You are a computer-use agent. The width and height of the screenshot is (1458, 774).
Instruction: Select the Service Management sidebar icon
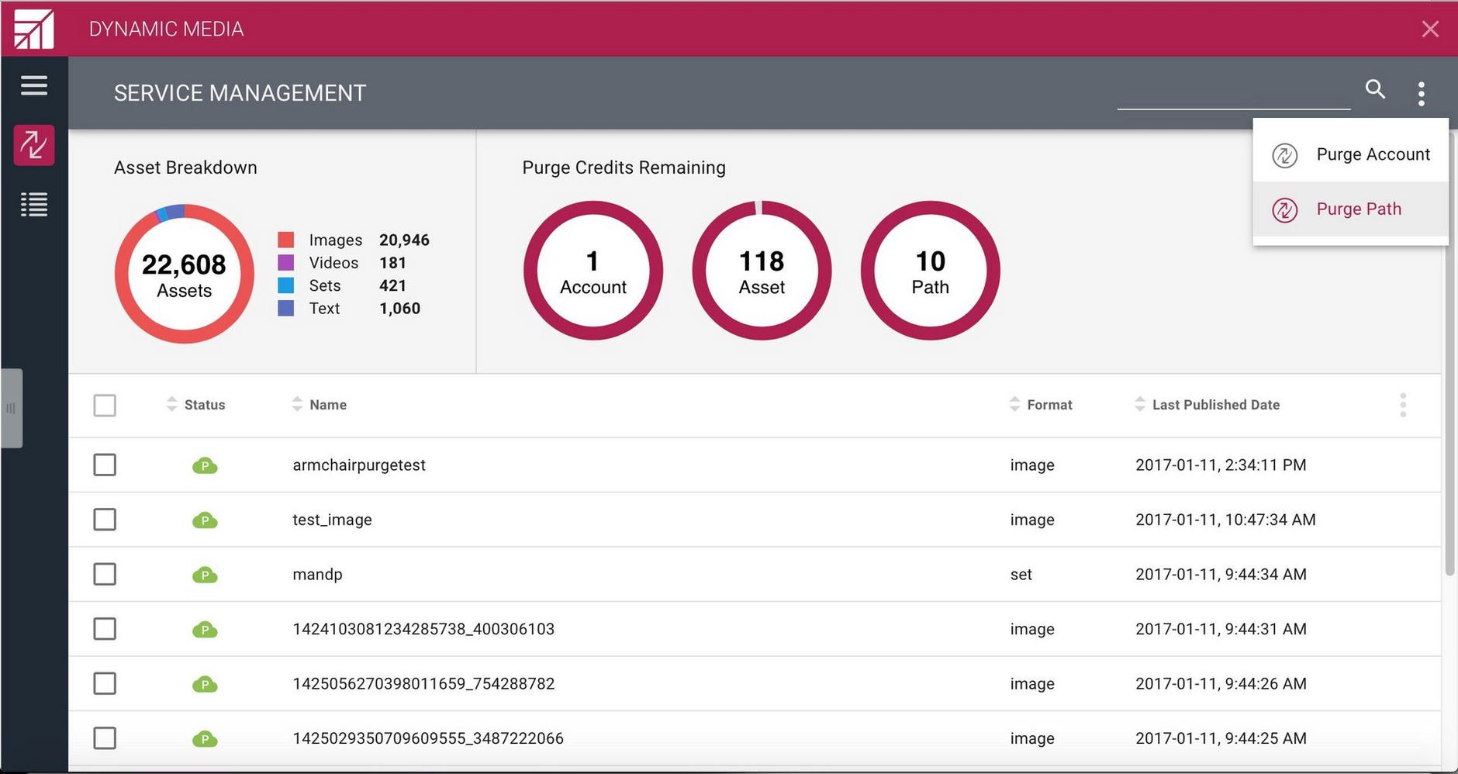click(x=34, y=145)
